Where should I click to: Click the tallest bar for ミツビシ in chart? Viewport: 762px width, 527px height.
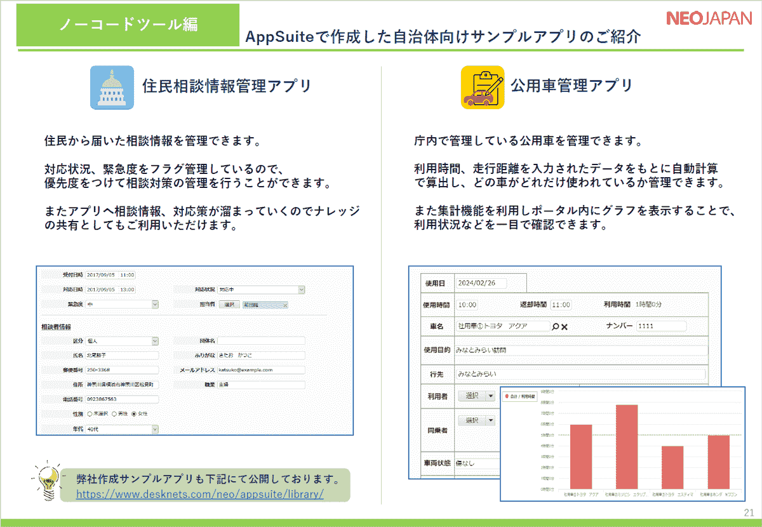coord(627,447)
